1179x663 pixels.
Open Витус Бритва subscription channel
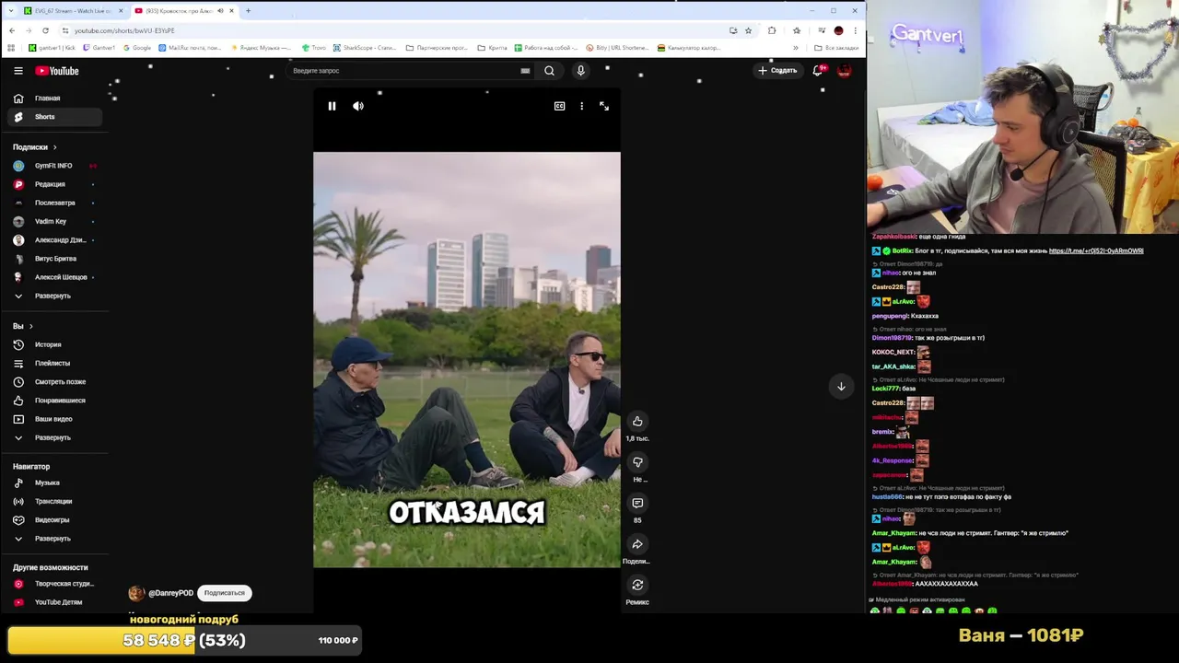(x=55, y=259)
